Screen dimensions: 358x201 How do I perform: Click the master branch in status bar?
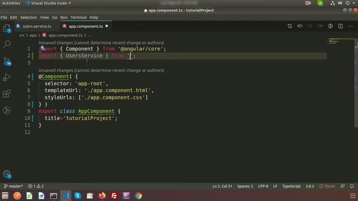click(13, 186)
